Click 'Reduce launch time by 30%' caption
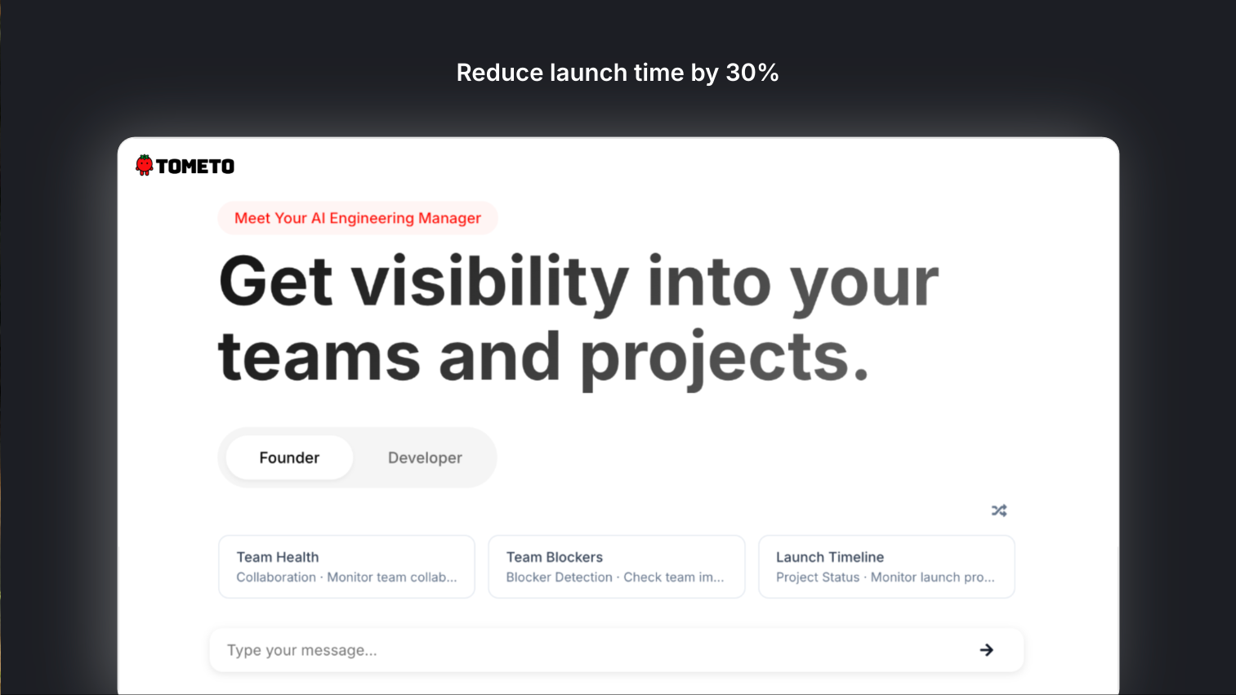 pyautogui.click(x=618, y=73)
